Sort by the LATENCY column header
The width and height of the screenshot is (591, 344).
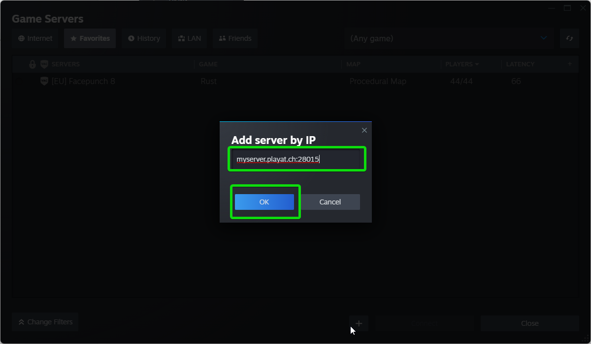pyautogui.click(x=520, y=64)
